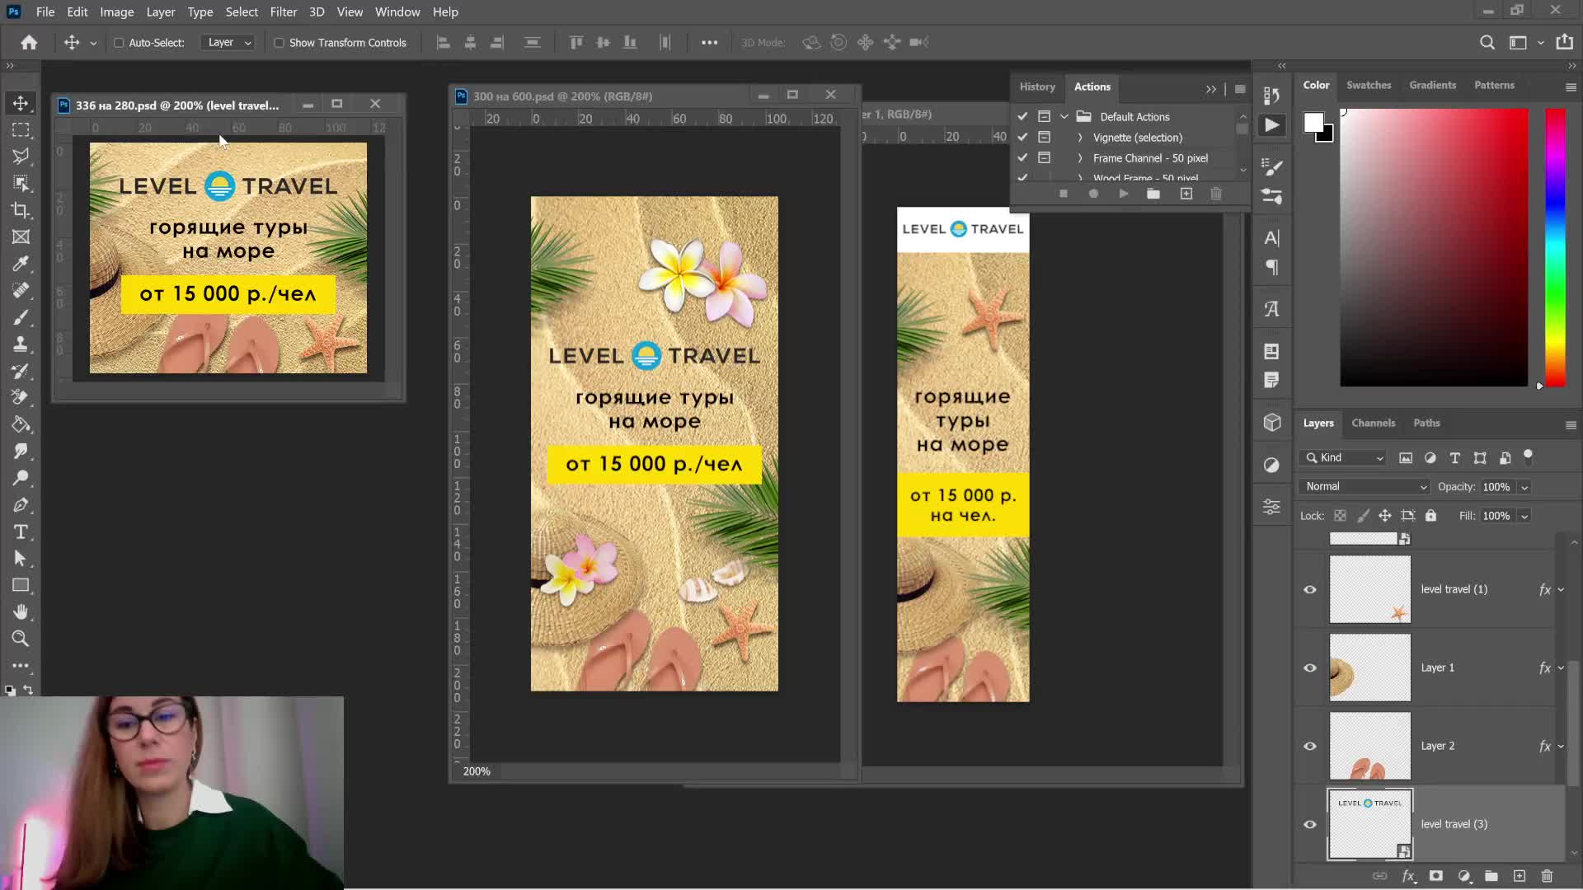1583x890 pixels.
Task: Click the 200% zoom field in status bar
Action: point(477,771)
